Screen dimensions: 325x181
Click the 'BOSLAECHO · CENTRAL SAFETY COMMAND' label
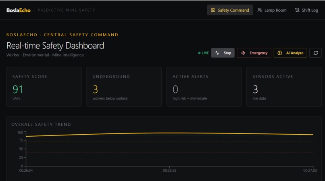62,35
